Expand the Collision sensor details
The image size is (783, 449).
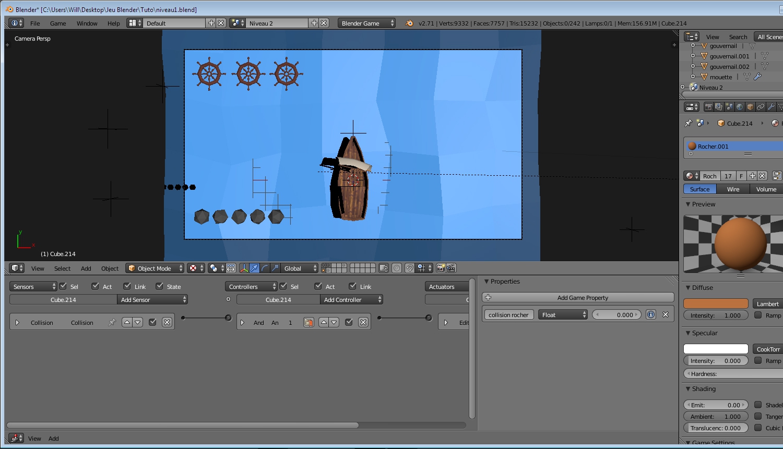coord(17,322)
